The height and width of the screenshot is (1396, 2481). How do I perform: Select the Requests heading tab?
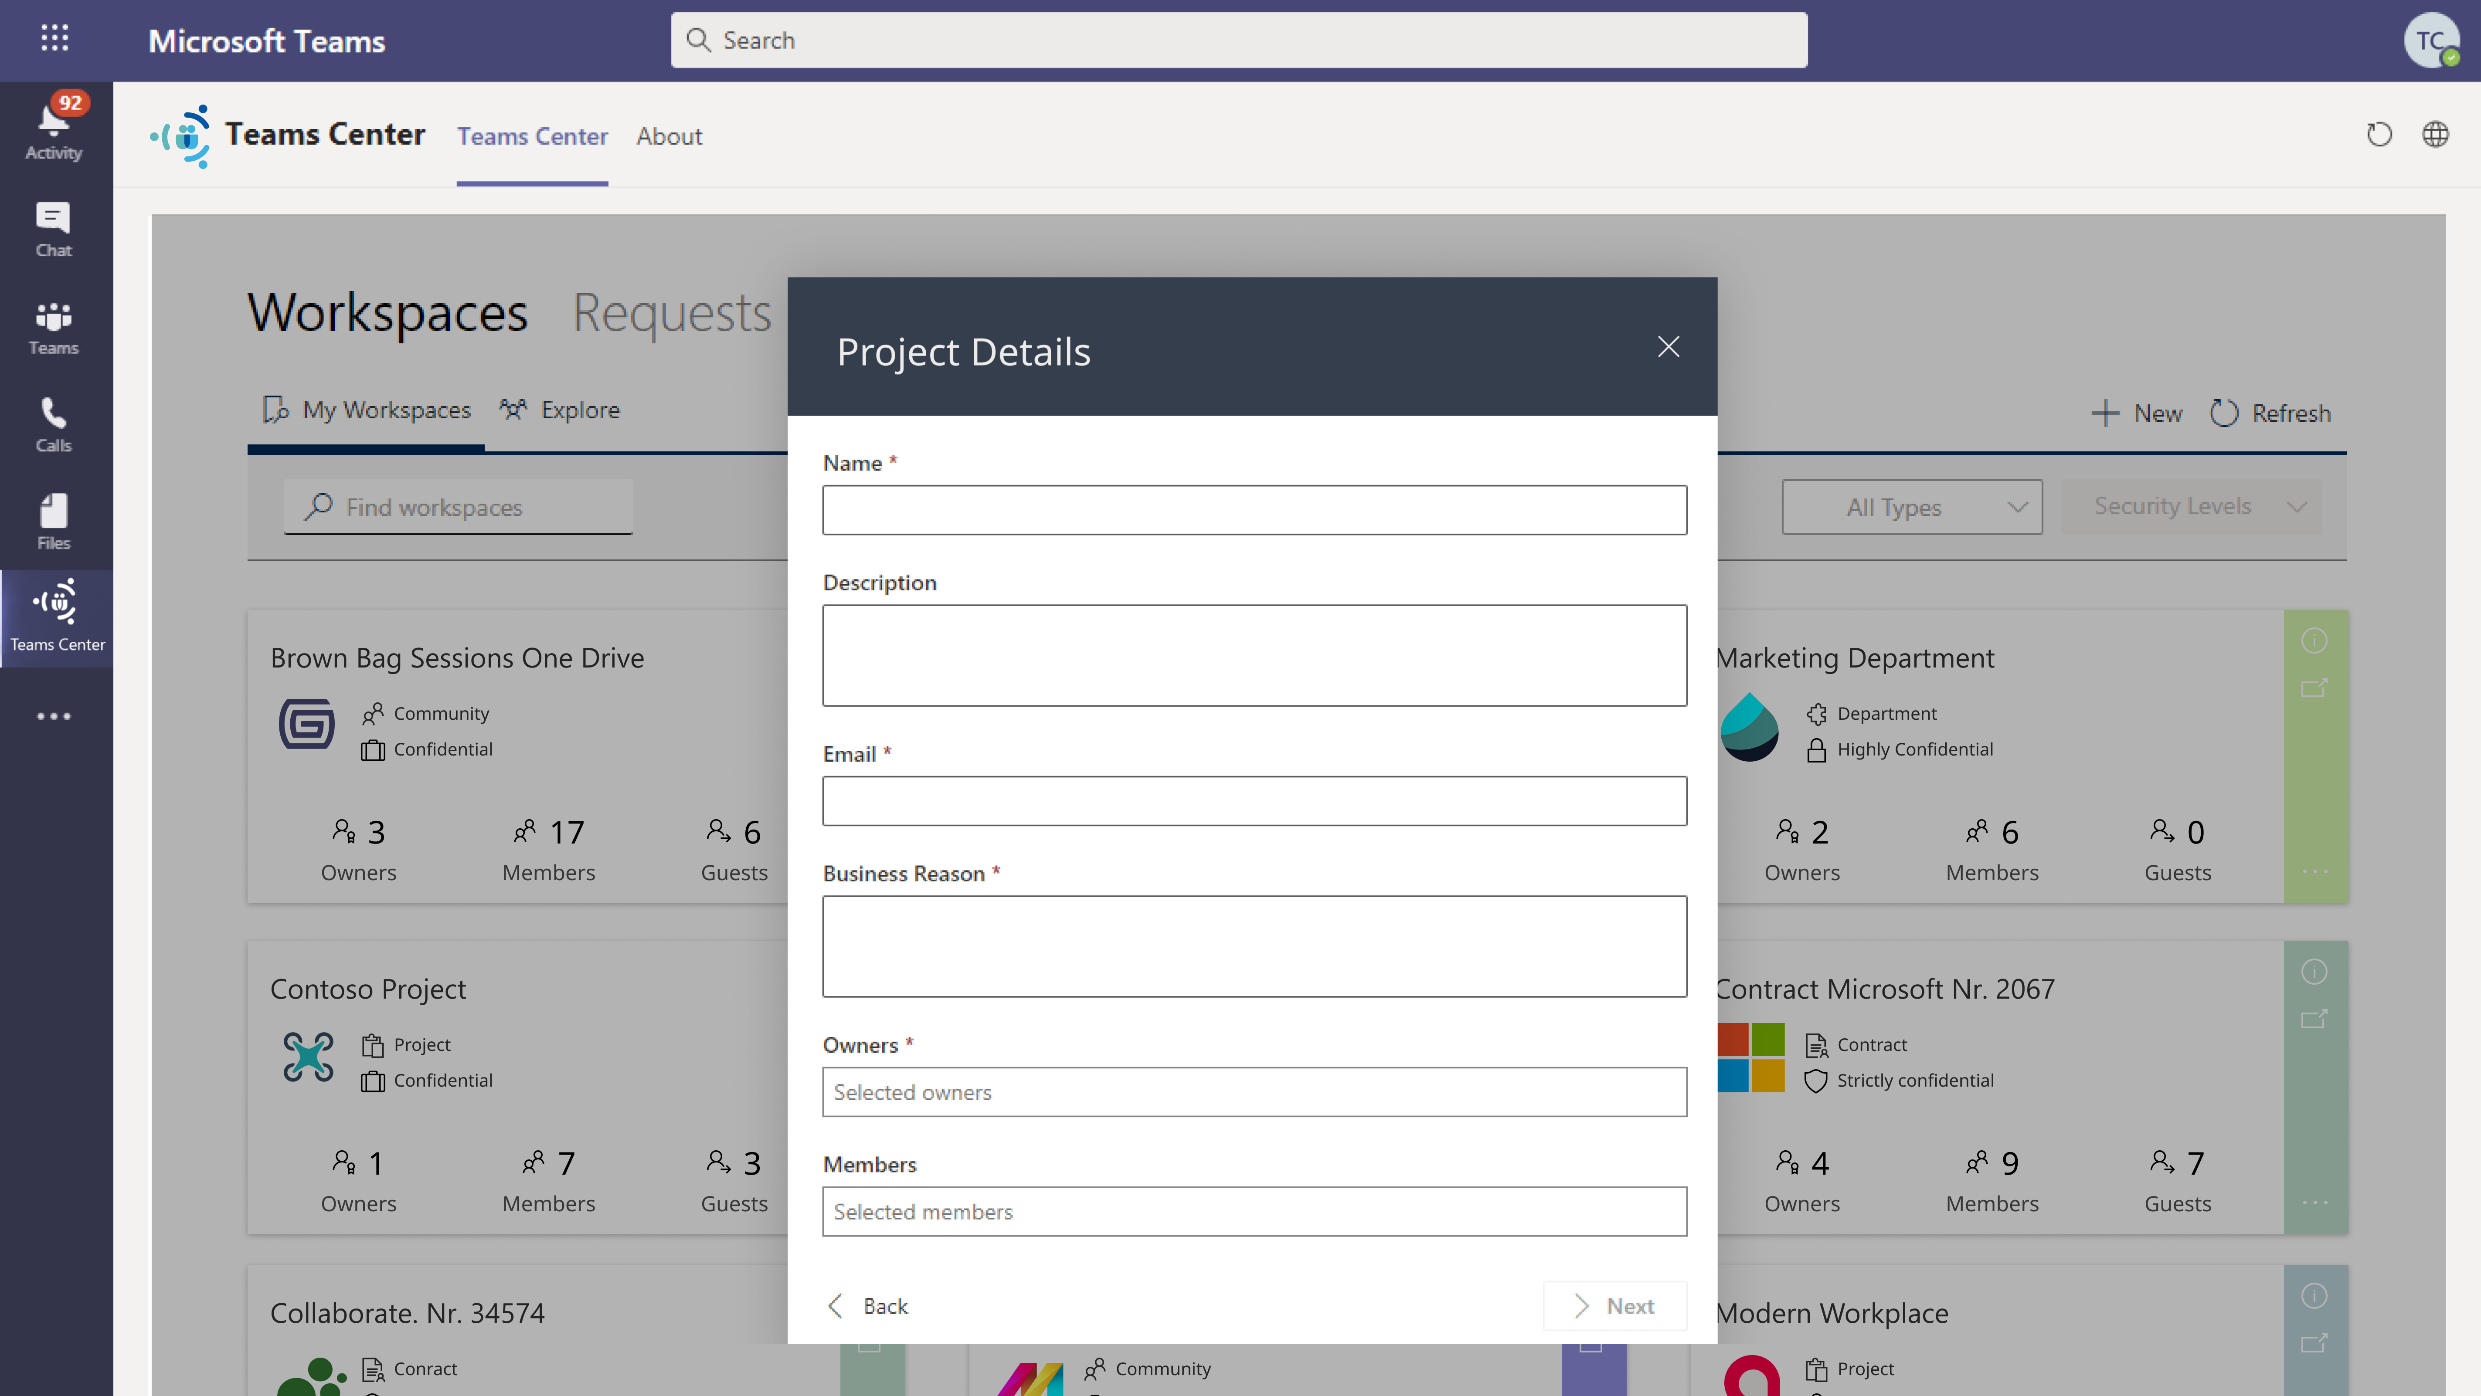click(x=672, y=313)
